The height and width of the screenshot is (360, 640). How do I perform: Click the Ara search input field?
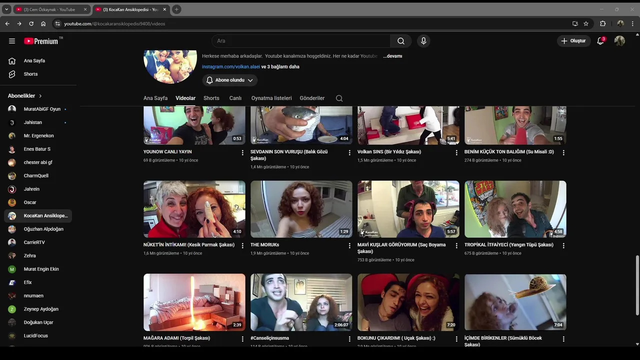click(x=301, y=41)
